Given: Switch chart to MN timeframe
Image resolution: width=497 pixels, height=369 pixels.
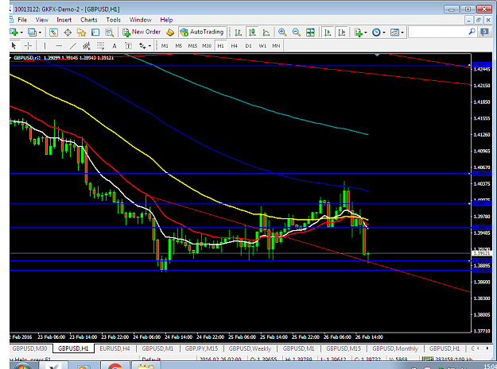Looking at the screenshot, I should pyautogui.click(x=276, y=46).
